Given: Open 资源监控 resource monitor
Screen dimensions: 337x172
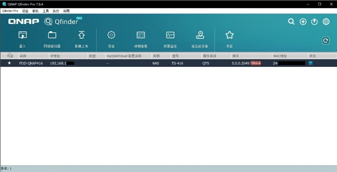Looking at the screenshot, I should [x=170, y=35].
